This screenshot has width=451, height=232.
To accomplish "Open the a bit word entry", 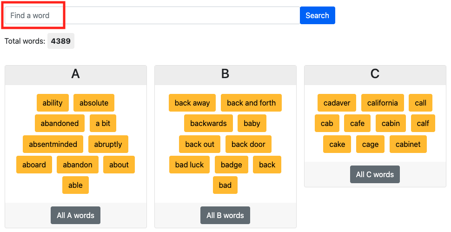I will (x=103, y=123).
